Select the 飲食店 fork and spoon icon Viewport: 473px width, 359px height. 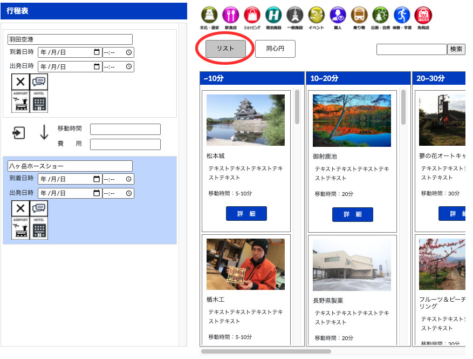pyautogui.click(x=230, y=15)
